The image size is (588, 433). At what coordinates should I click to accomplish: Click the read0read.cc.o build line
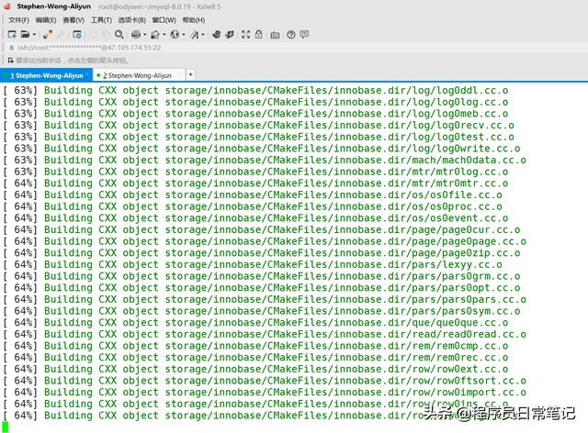coord(265,334)
